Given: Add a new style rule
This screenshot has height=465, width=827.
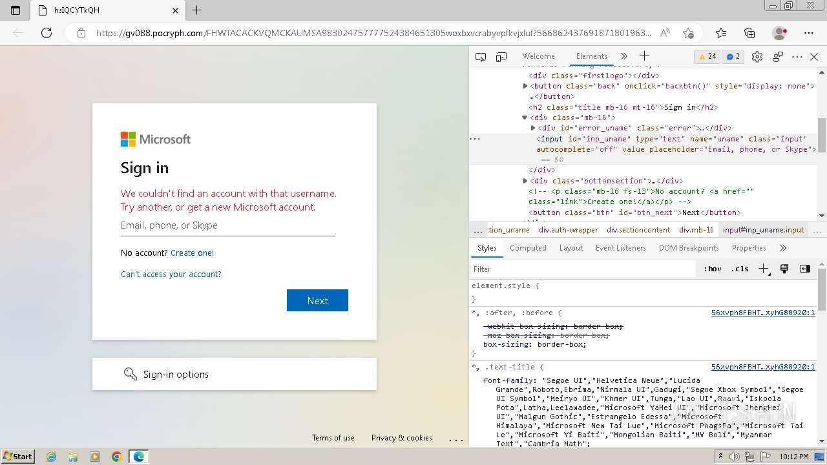Looking at the screenshot, I should point(764,269).
